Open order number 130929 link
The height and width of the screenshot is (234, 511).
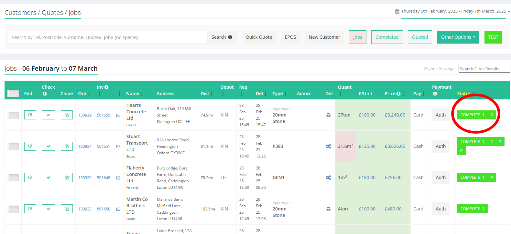tap(85, 115)
